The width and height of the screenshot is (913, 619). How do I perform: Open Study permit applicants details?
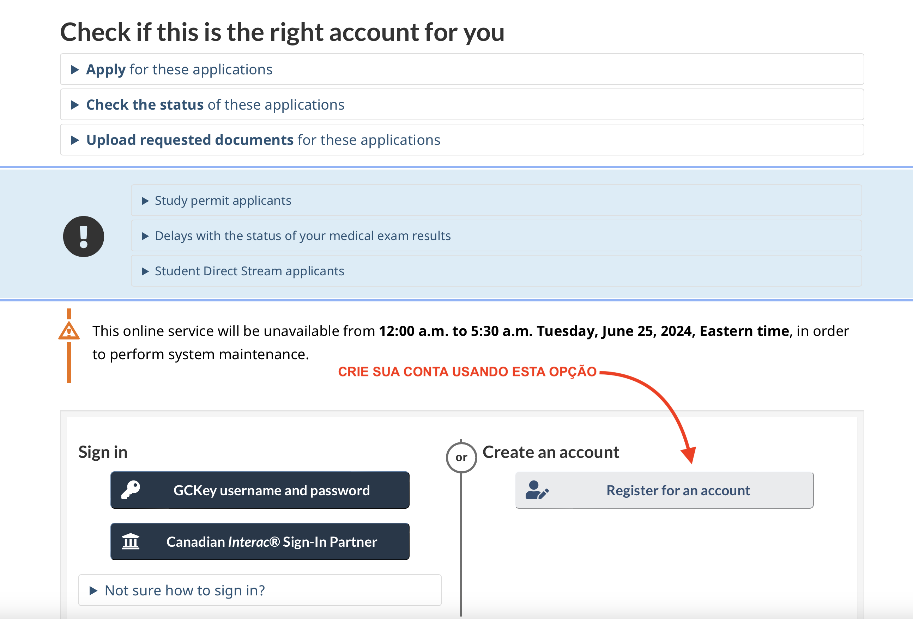496,200
